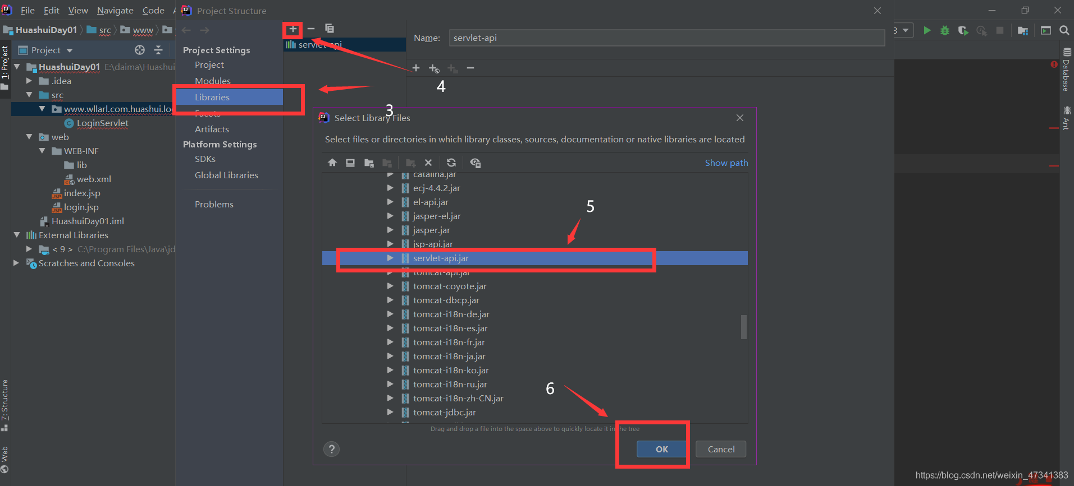Collapse the HuashuiDay01 project root
This screenshot has width=1074, height=486.
tap(17, 67)
